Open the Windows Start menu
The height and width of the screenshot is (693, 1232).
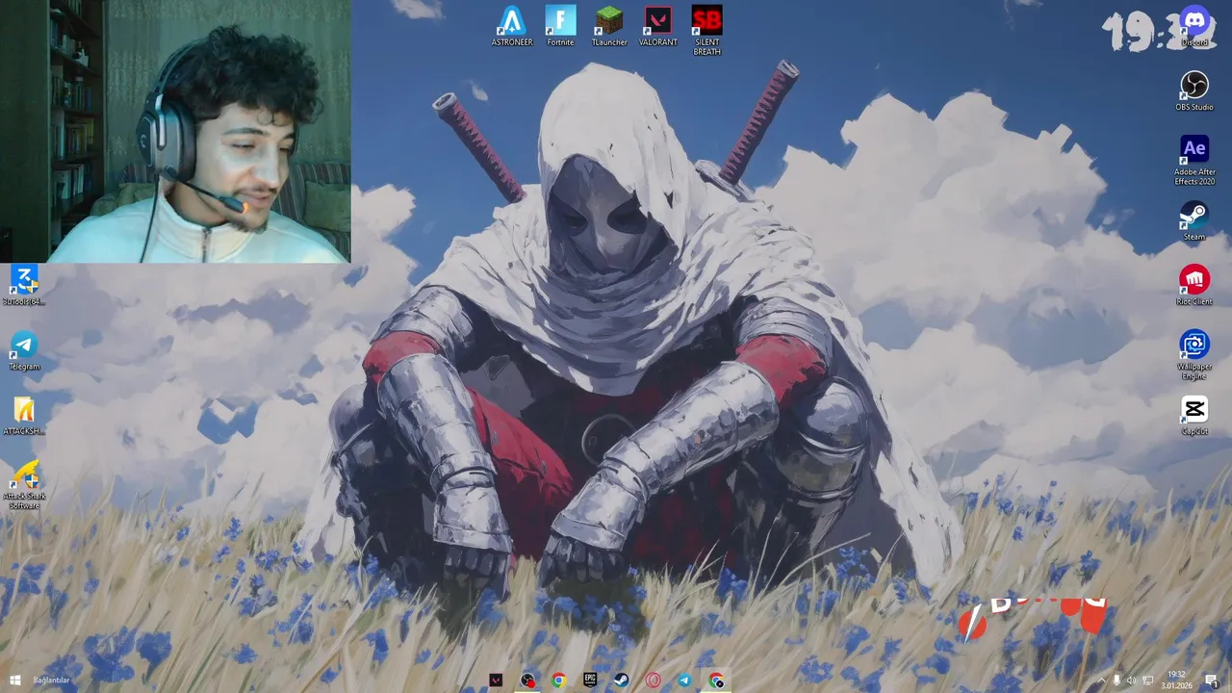(14, 680)
